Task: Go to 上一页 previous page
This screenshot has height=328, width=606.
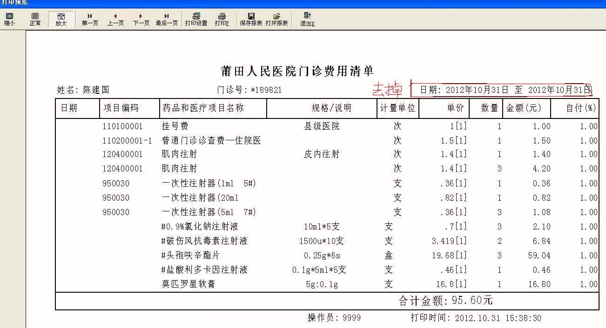Action: pos(115,19)
